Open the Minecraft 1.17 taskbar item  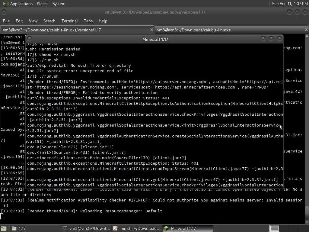188,228
